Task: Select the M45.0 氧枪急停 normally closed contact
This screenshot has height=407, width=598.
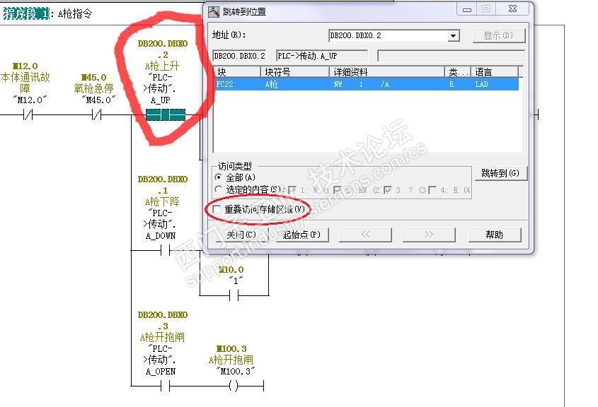Action: point(97,114)
